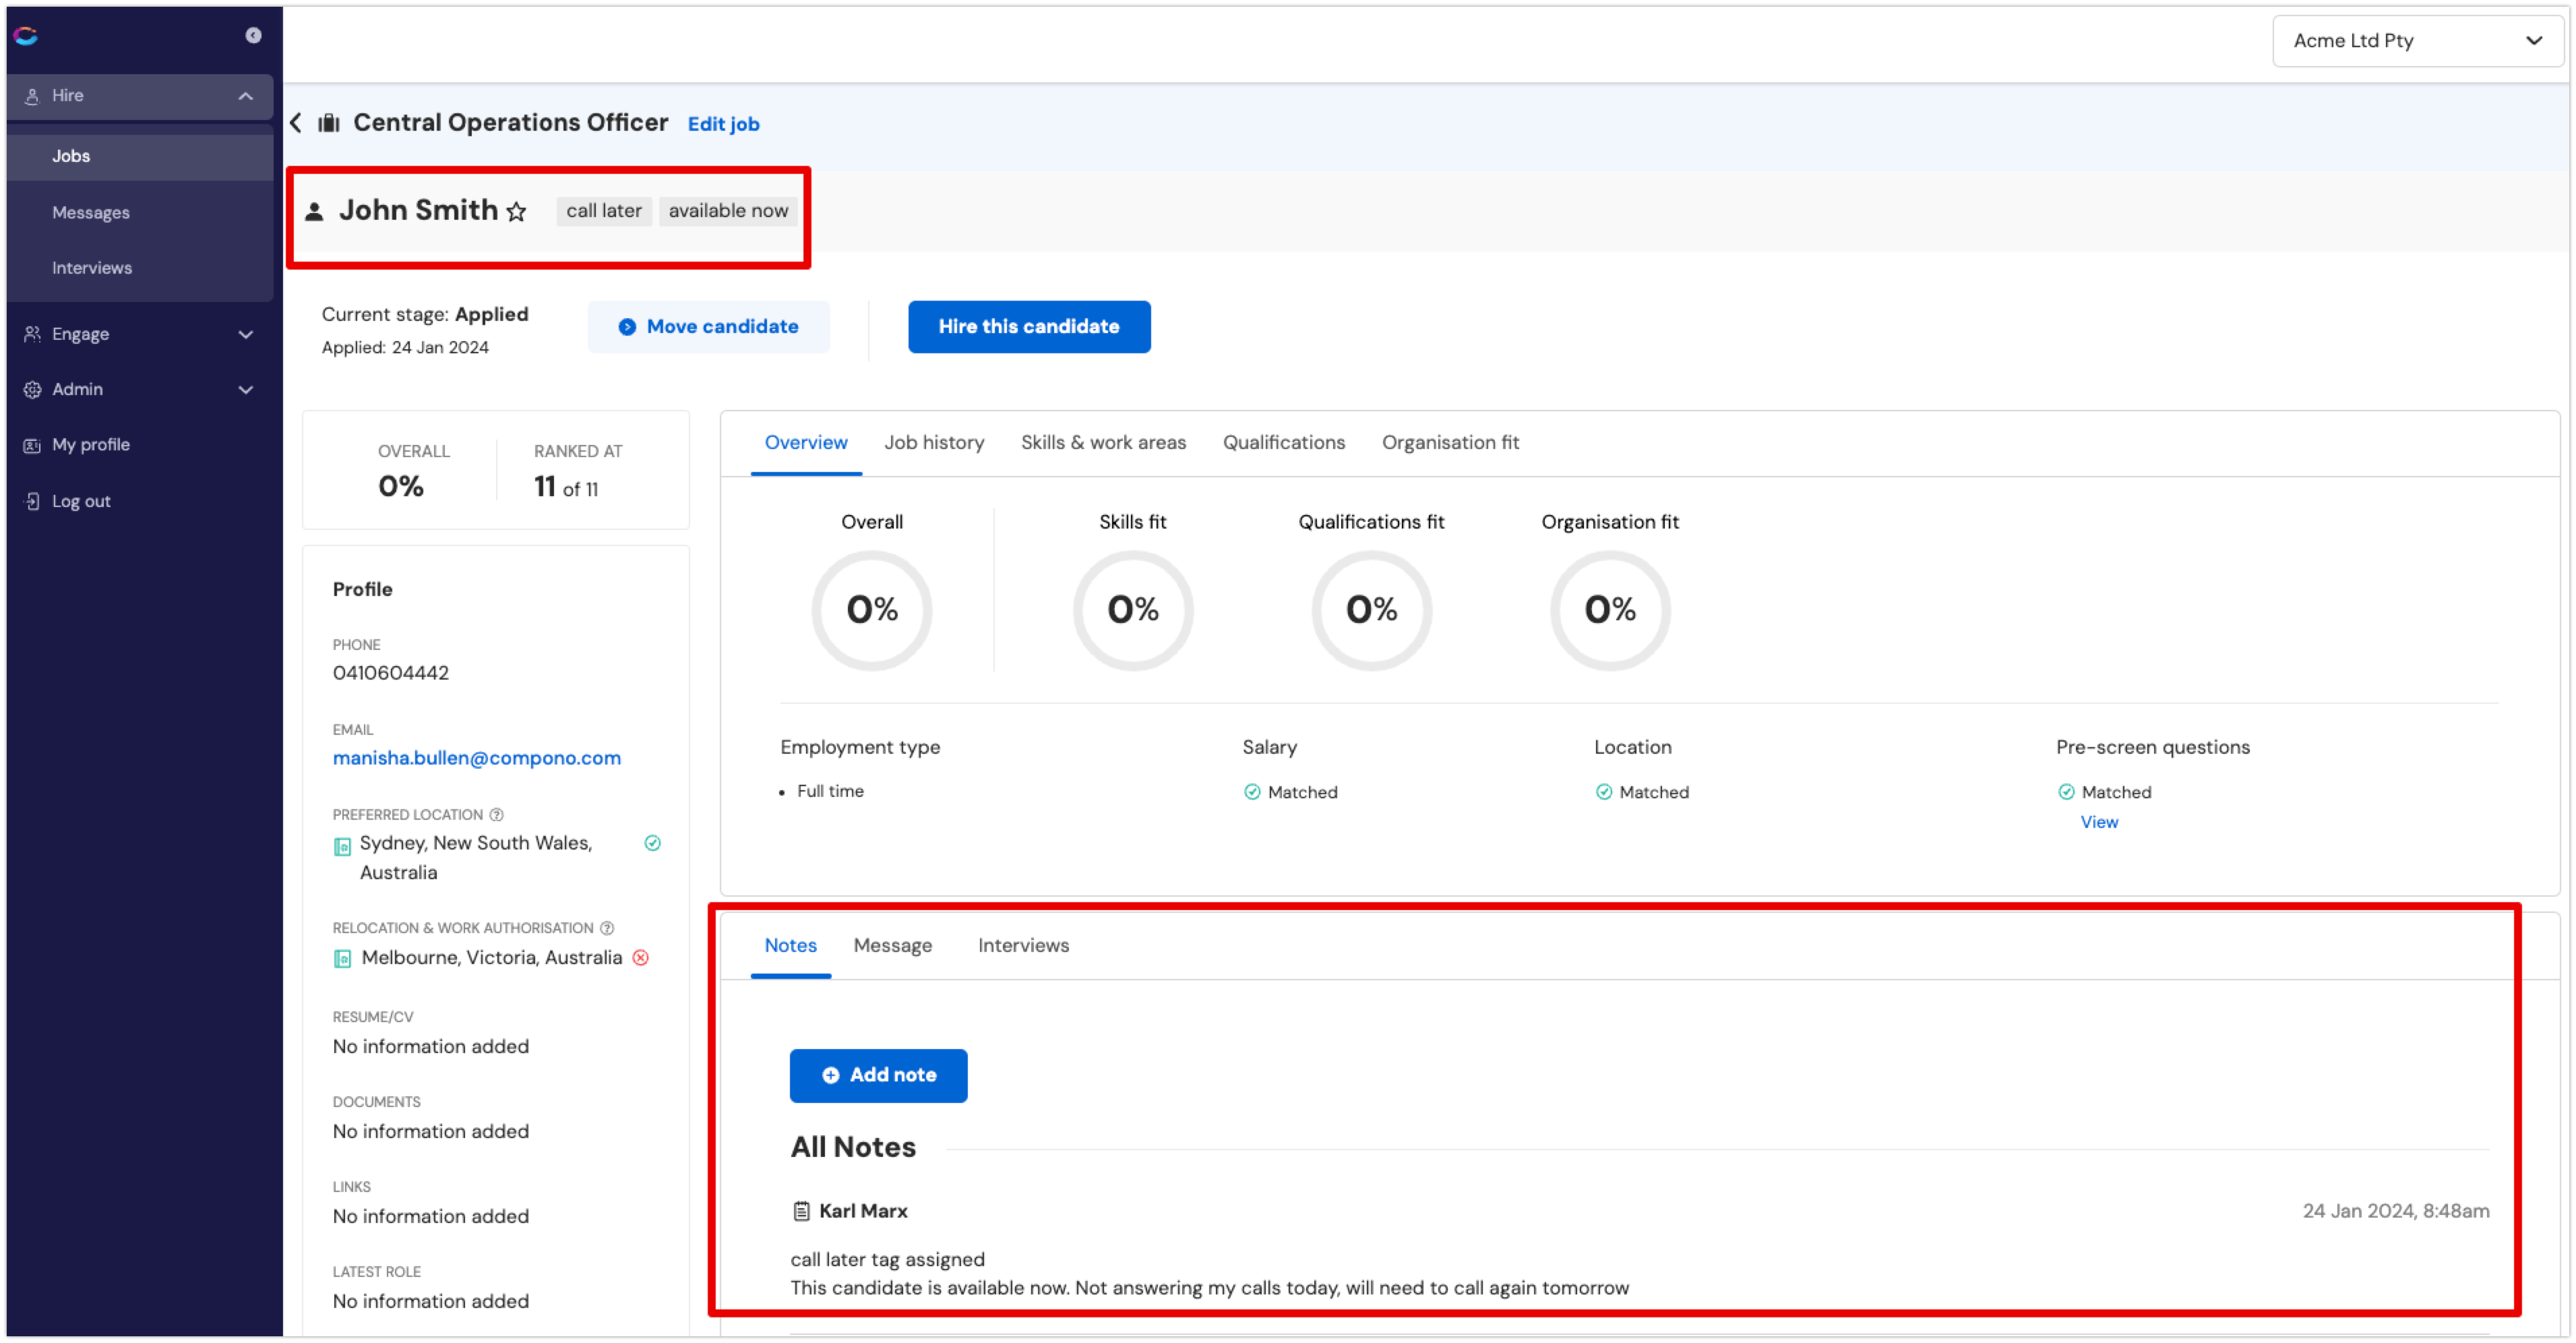The height and width of the screenshot is (1343, 2576).
Task: Click the red cross icon beside Melbourne location
Action: pos(641,958)
